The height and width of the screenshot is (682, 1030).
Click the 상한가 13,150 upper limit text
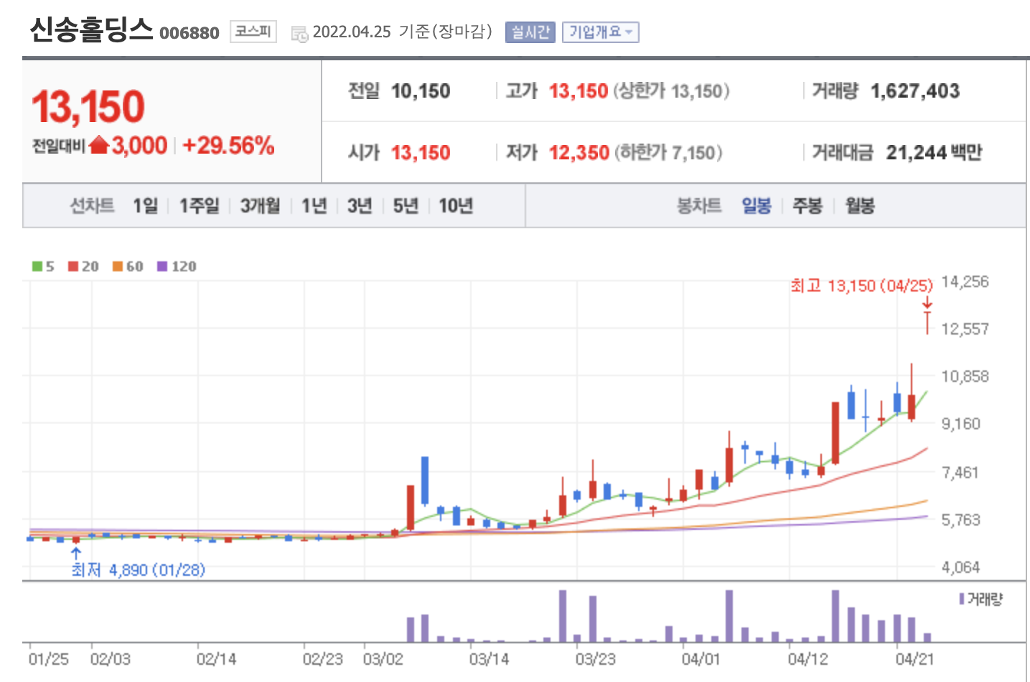[671, 91]
